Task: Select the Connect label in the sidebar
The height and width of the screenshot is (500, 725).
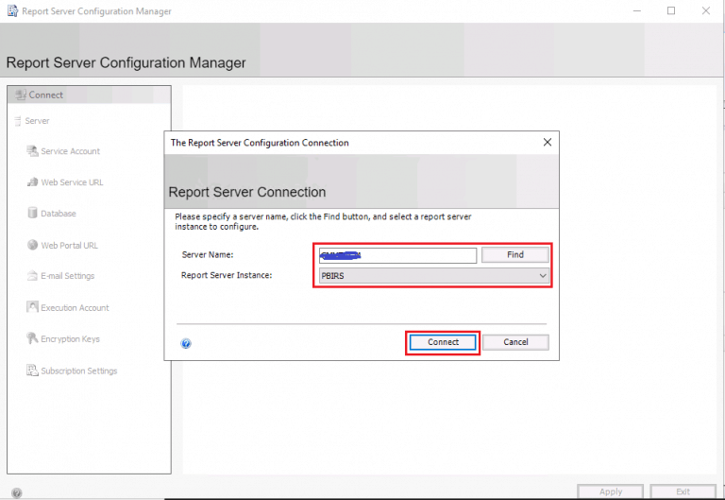Action: coord(45,95)
